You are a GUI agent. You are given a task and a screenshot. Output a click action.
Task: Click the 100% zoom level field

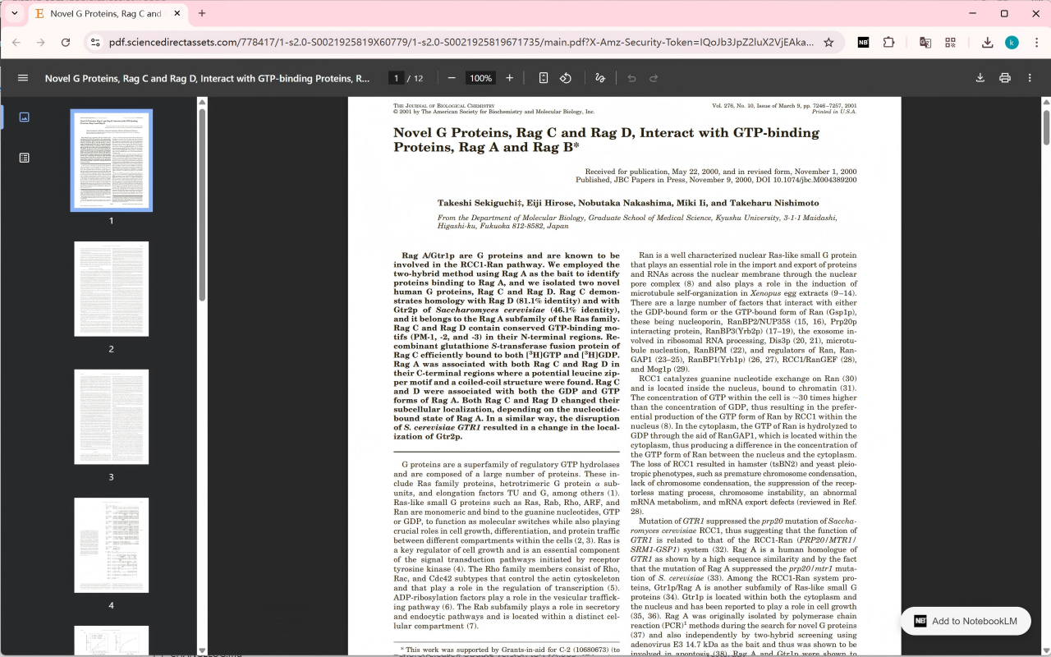pyautogui.click(x=481, y=78)
